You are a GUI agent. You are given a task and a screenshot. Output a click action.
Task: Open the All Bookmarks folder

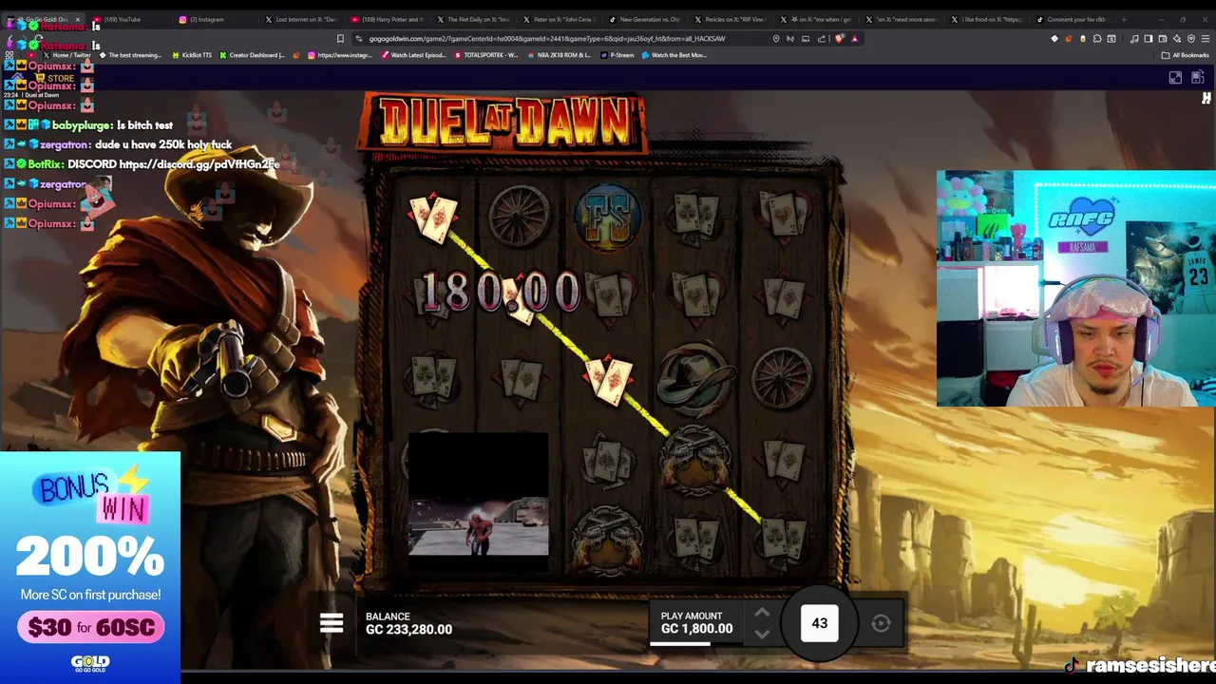point(1185,55)
